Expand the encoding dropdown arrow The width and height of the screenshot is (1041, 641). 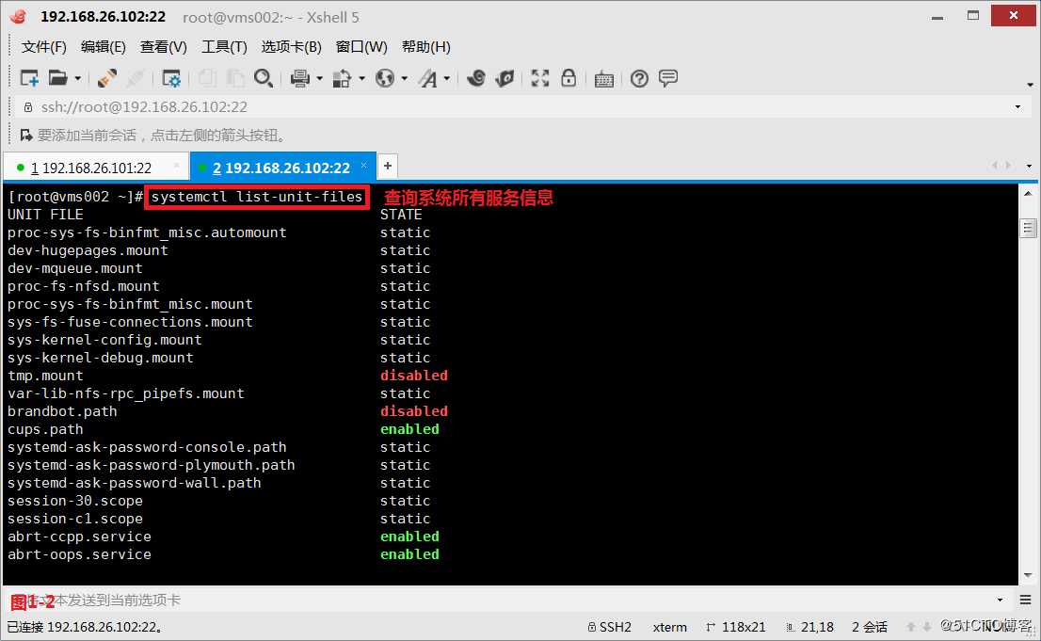pyautogui.click(x=405, y=79)
